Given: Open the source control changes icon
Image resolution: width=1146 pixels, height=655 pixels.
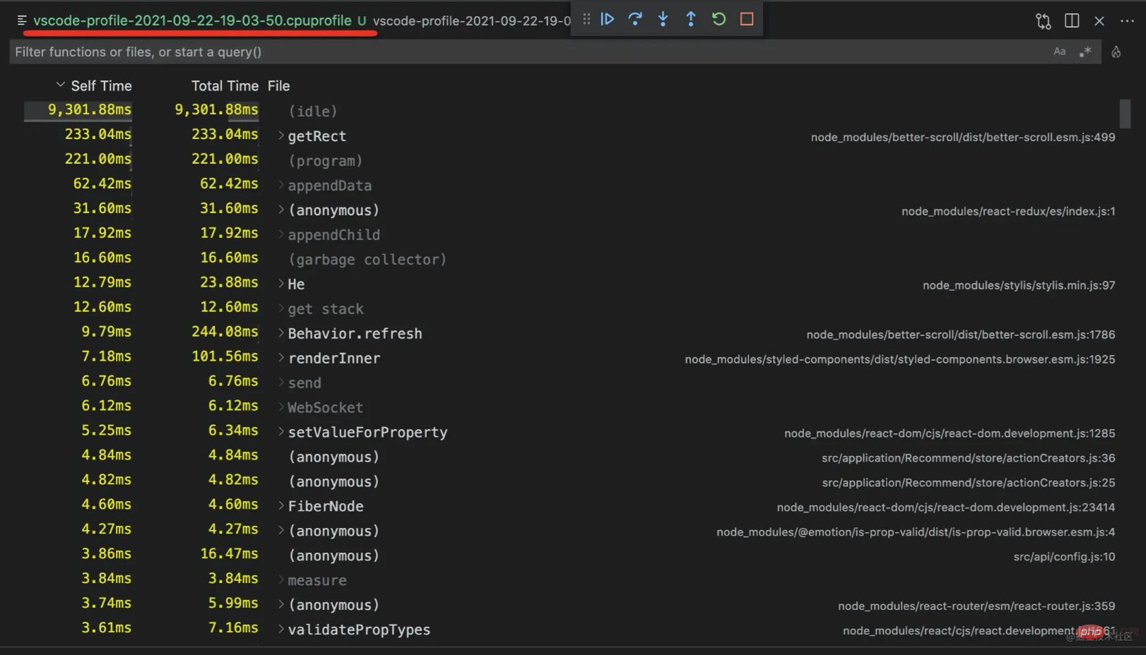Looking at the screenshot, I should 1044,20.
